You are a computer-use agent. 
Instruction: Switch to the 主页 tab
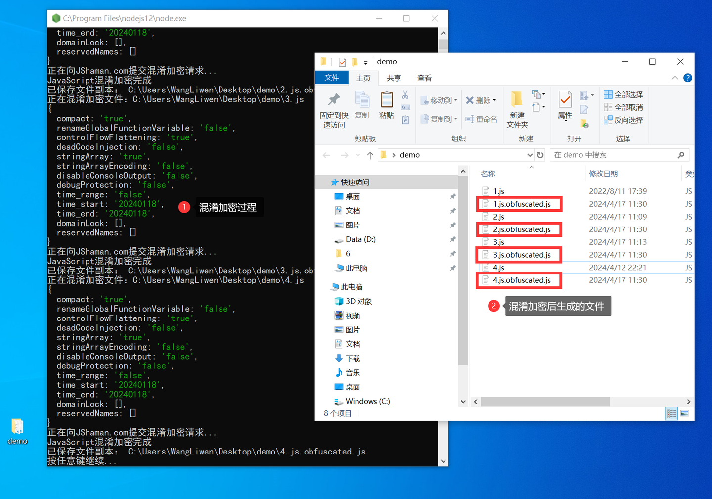pyautogui.click(x=363, y=78)
